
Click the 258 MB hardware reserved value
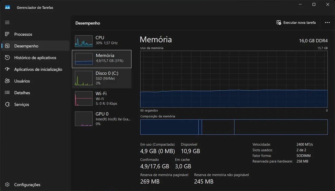click(x=302, y=161)
